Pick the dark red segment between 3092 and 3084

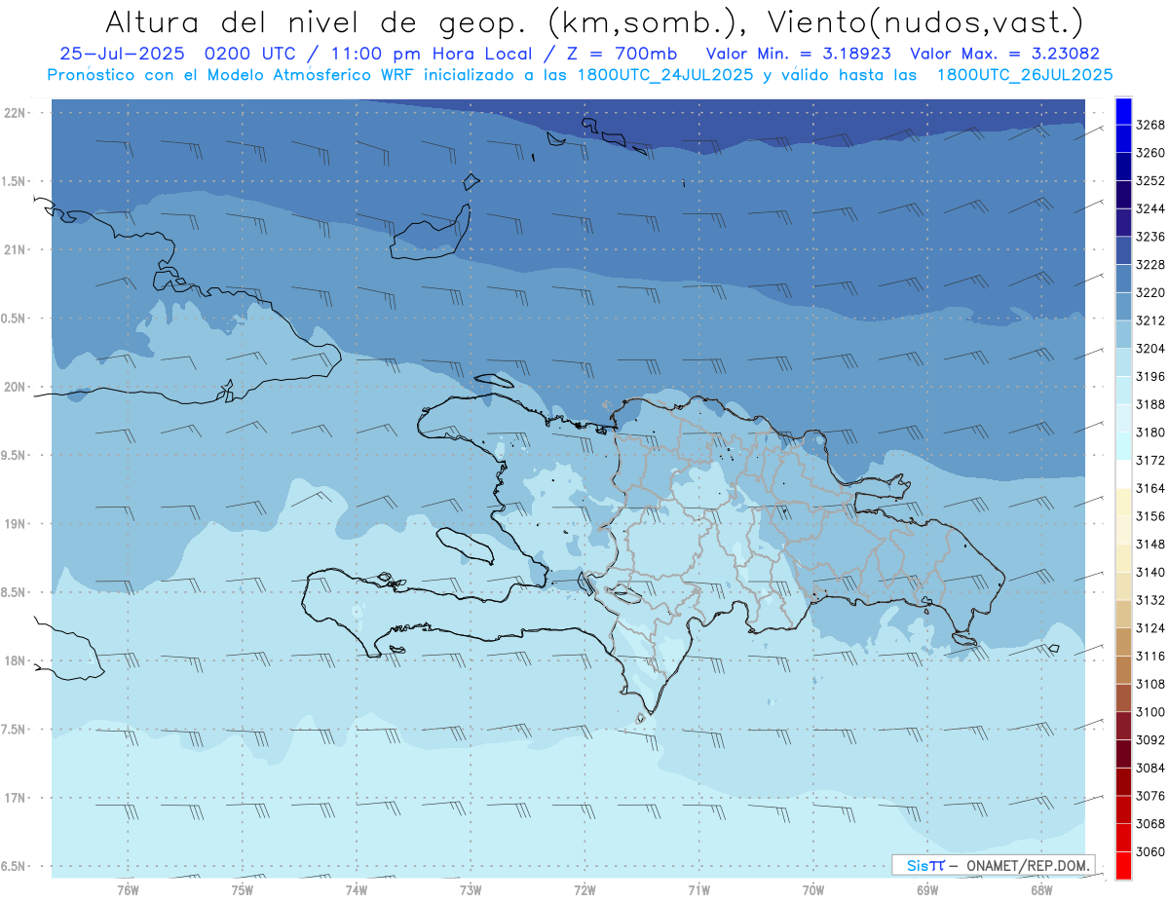tap(1123, 754)
